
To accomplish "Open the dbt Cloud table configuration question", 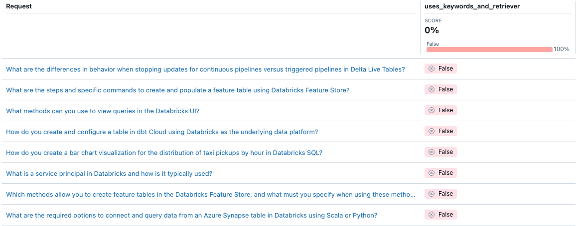I will point(162,132).
